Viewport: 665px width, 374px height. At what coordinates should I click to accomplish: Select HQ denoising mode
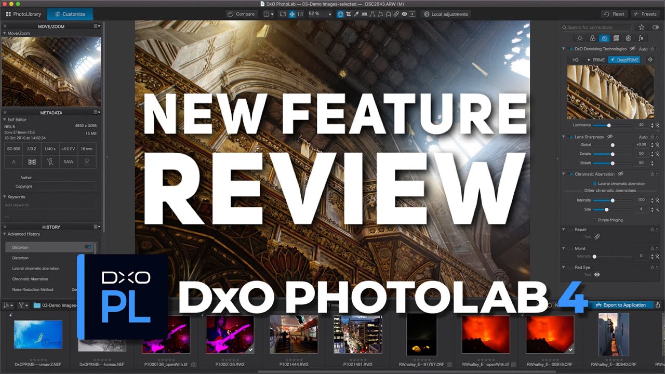point(576,60)
